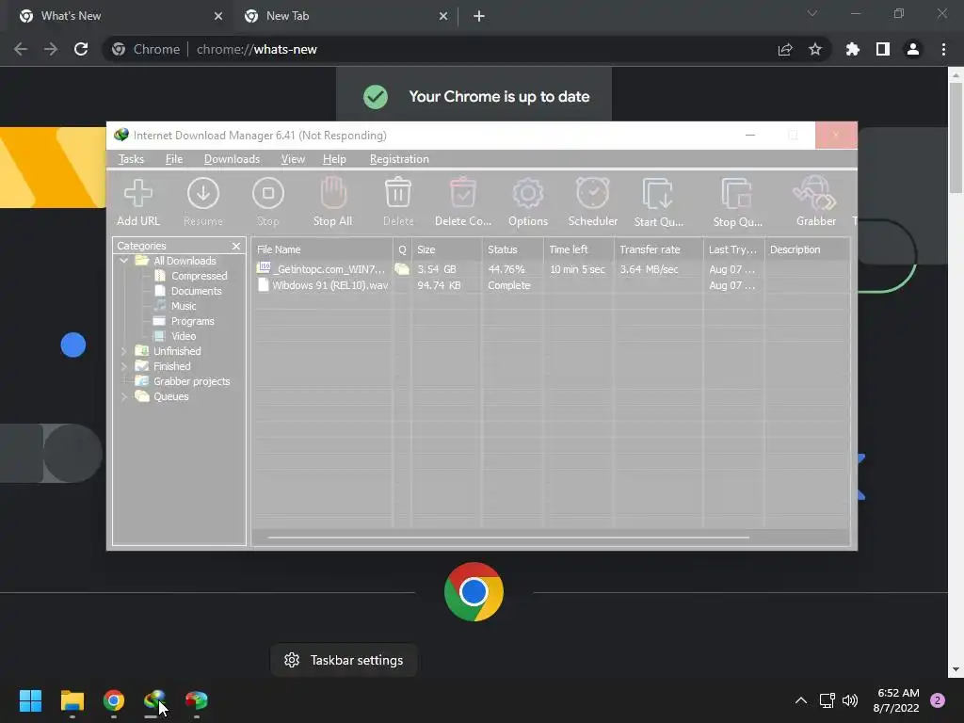Share this page icon in Chrome
The width and height of the screenshot is (964, 723).
click(x=785, y=49)
